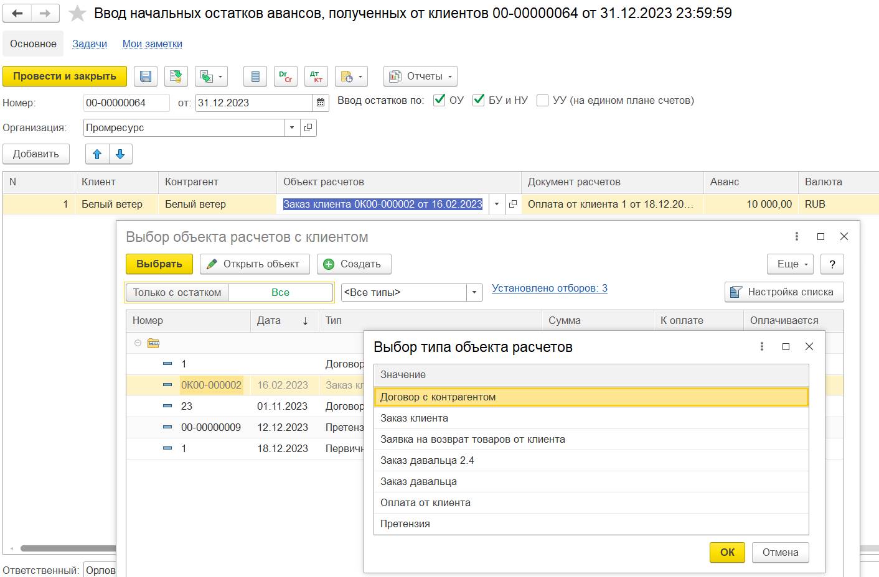Image resolution: width=879 pixels, height=577 pixels.
Task: Select Претензия in the type list
Action: (591, 524)
